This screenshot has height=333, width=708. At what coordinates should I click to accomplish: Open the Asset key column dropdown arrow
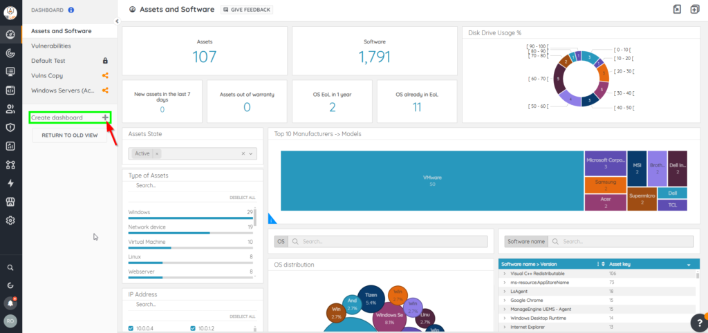point(689,265)
